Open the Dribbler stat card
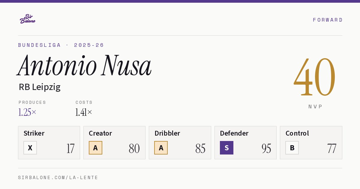This screenshot has height=189, width=360. (x=180, y=142)
